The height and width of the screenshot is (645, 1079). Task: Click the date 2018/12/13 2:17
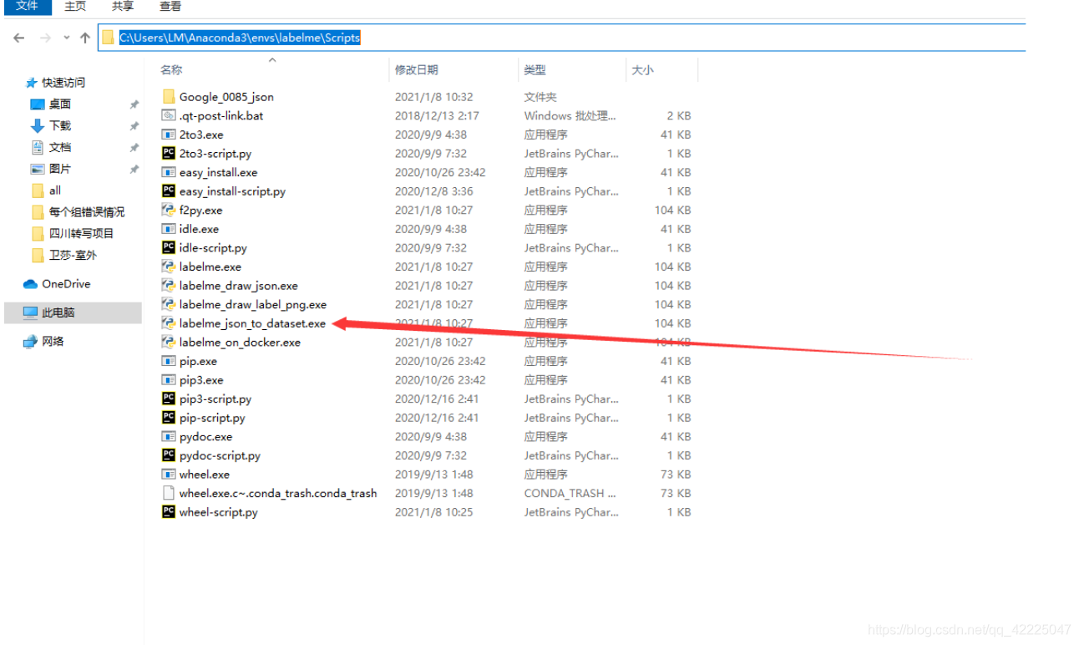(437, 116)
